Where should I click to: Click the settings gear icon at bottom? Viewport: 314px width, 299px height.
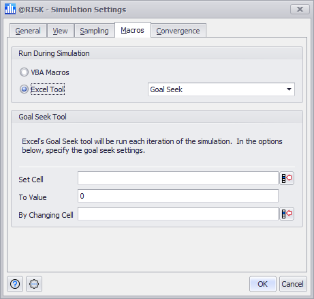coord(34,284)
